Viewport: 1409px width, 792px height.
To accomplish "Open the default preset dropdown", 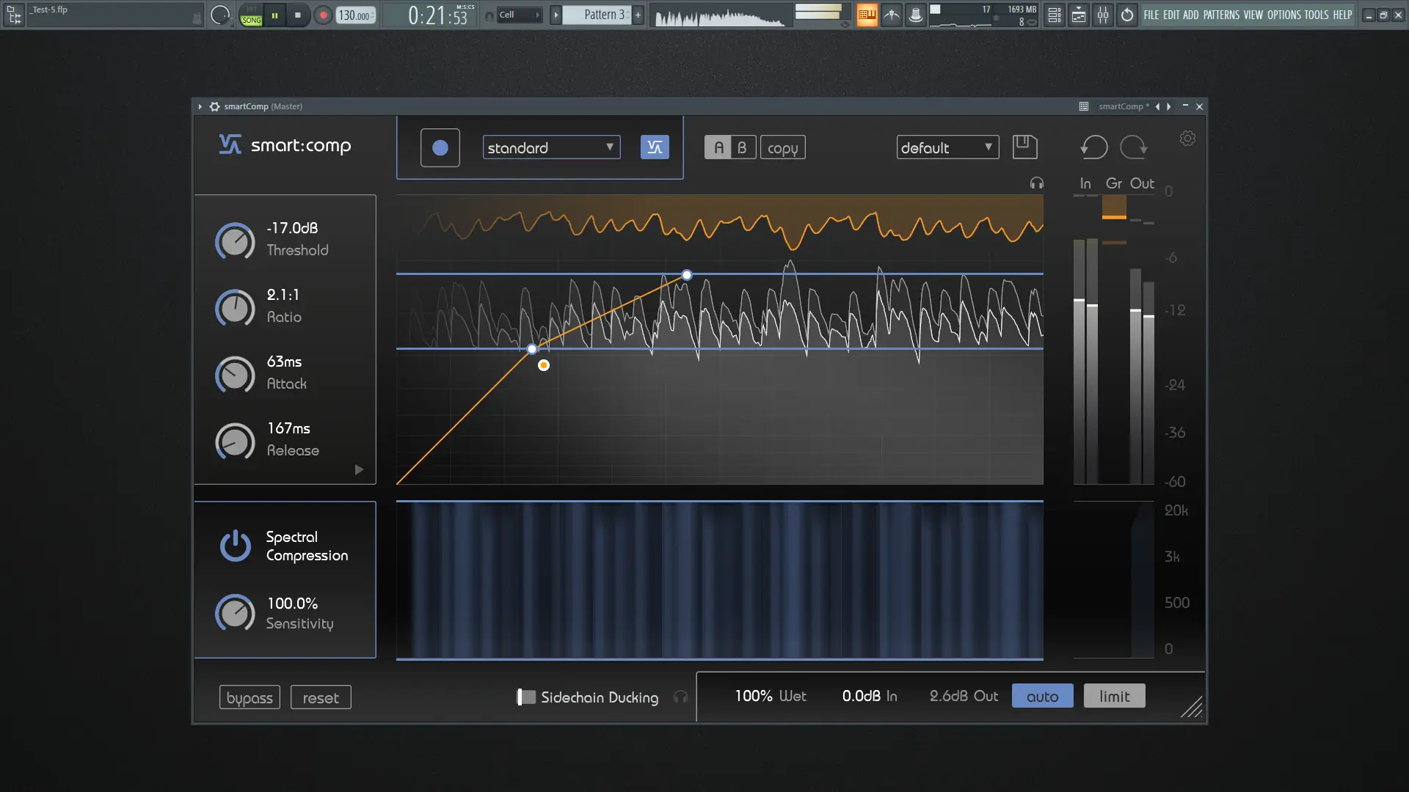I will 947,147.
